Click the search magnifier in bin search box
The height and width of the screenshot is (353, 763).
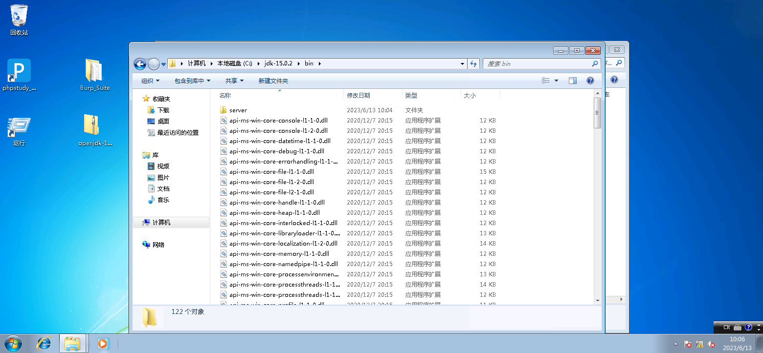[595, 63]
